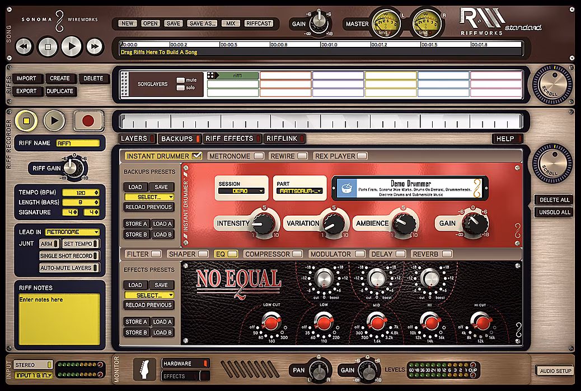Stop the song playback
This screenshot has width=581, height=391.
tap(48, 46)
